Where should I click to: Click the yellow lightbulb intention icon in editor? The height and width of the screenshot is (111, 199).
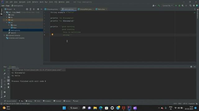[53, 35]
